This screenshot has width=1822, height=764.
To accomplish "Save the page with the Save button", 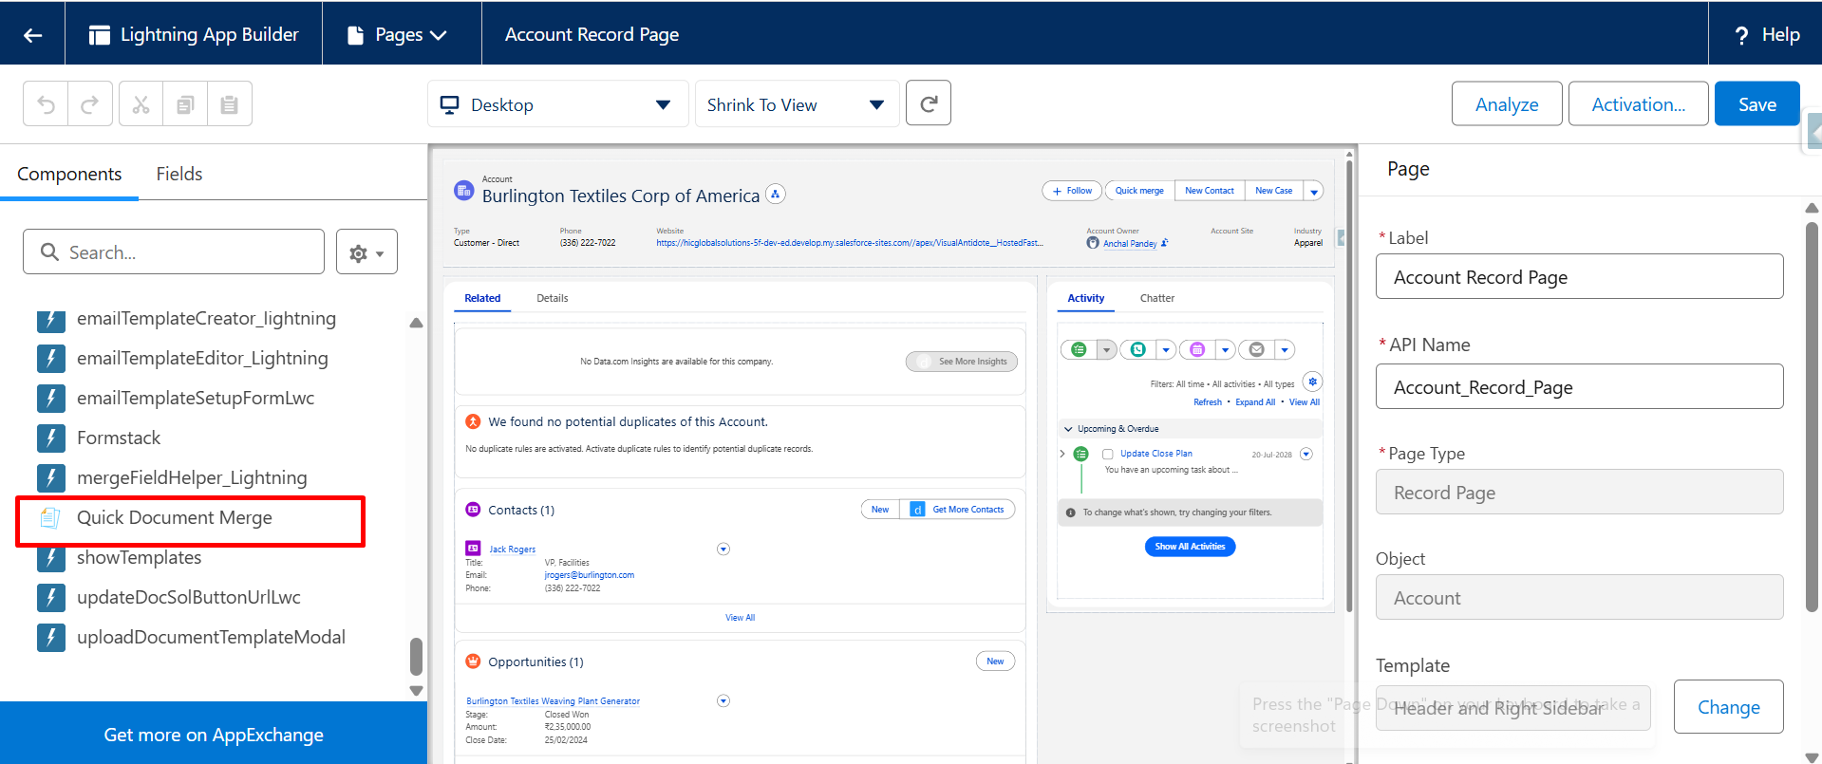I will (1756, 104).
